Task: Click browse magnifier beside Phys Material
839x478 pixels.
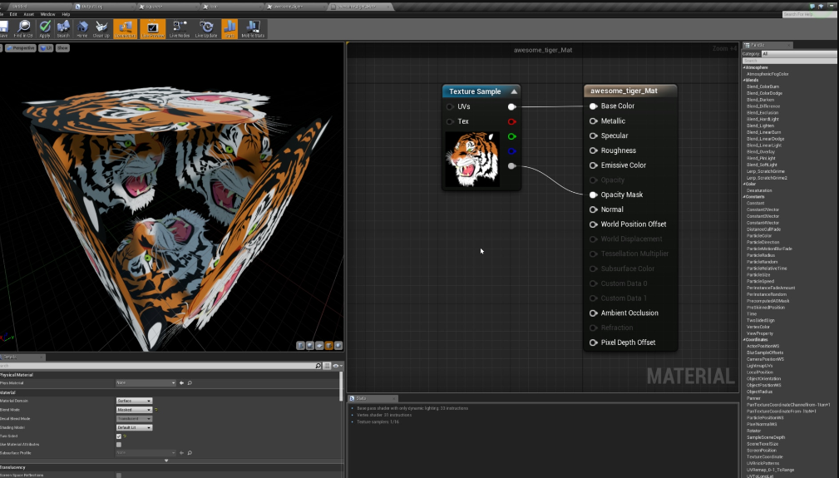Action: pos(190,383)
